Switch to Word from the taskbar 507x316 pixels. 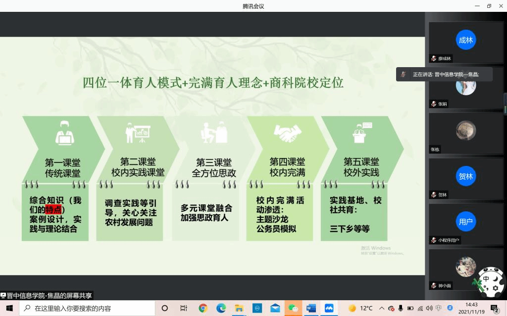pos(311,308)
